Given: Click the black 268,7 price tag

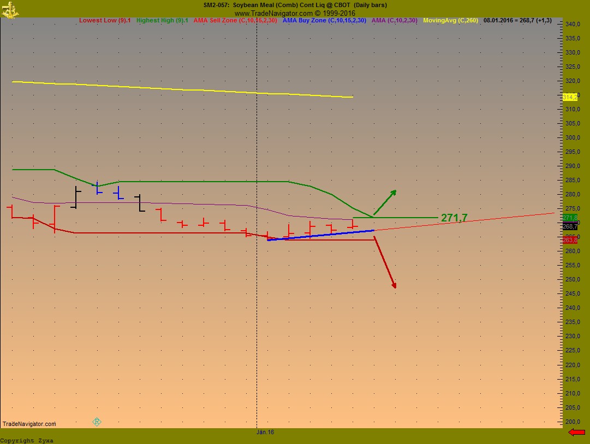Looking at the screenshot, I should [570, 226].
